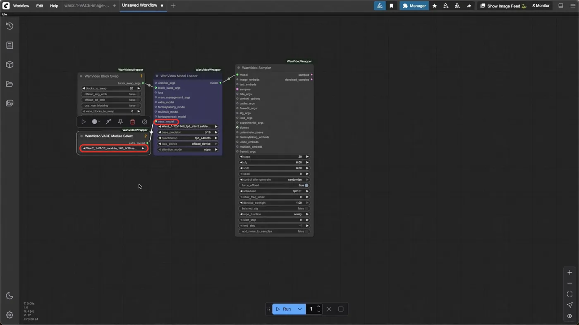The width and height of the screenshot is (579, 325).
Task: Open settings gear in left sidebar
Action: [x=10, y=315]
